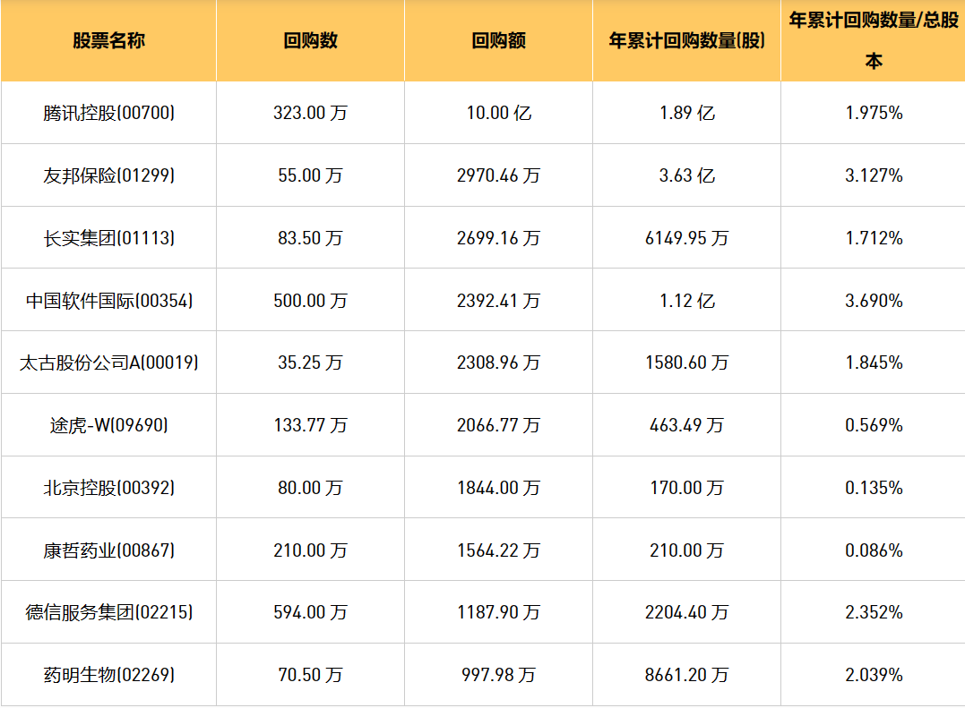Select the 长实集团(01113) stock name
Image resolution: width=965 pixels, height=708 pixels.
pos(108,238)
